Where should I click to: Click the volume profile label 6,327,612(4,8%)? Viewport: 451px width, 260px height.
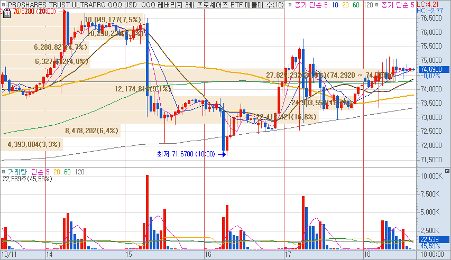61,61
